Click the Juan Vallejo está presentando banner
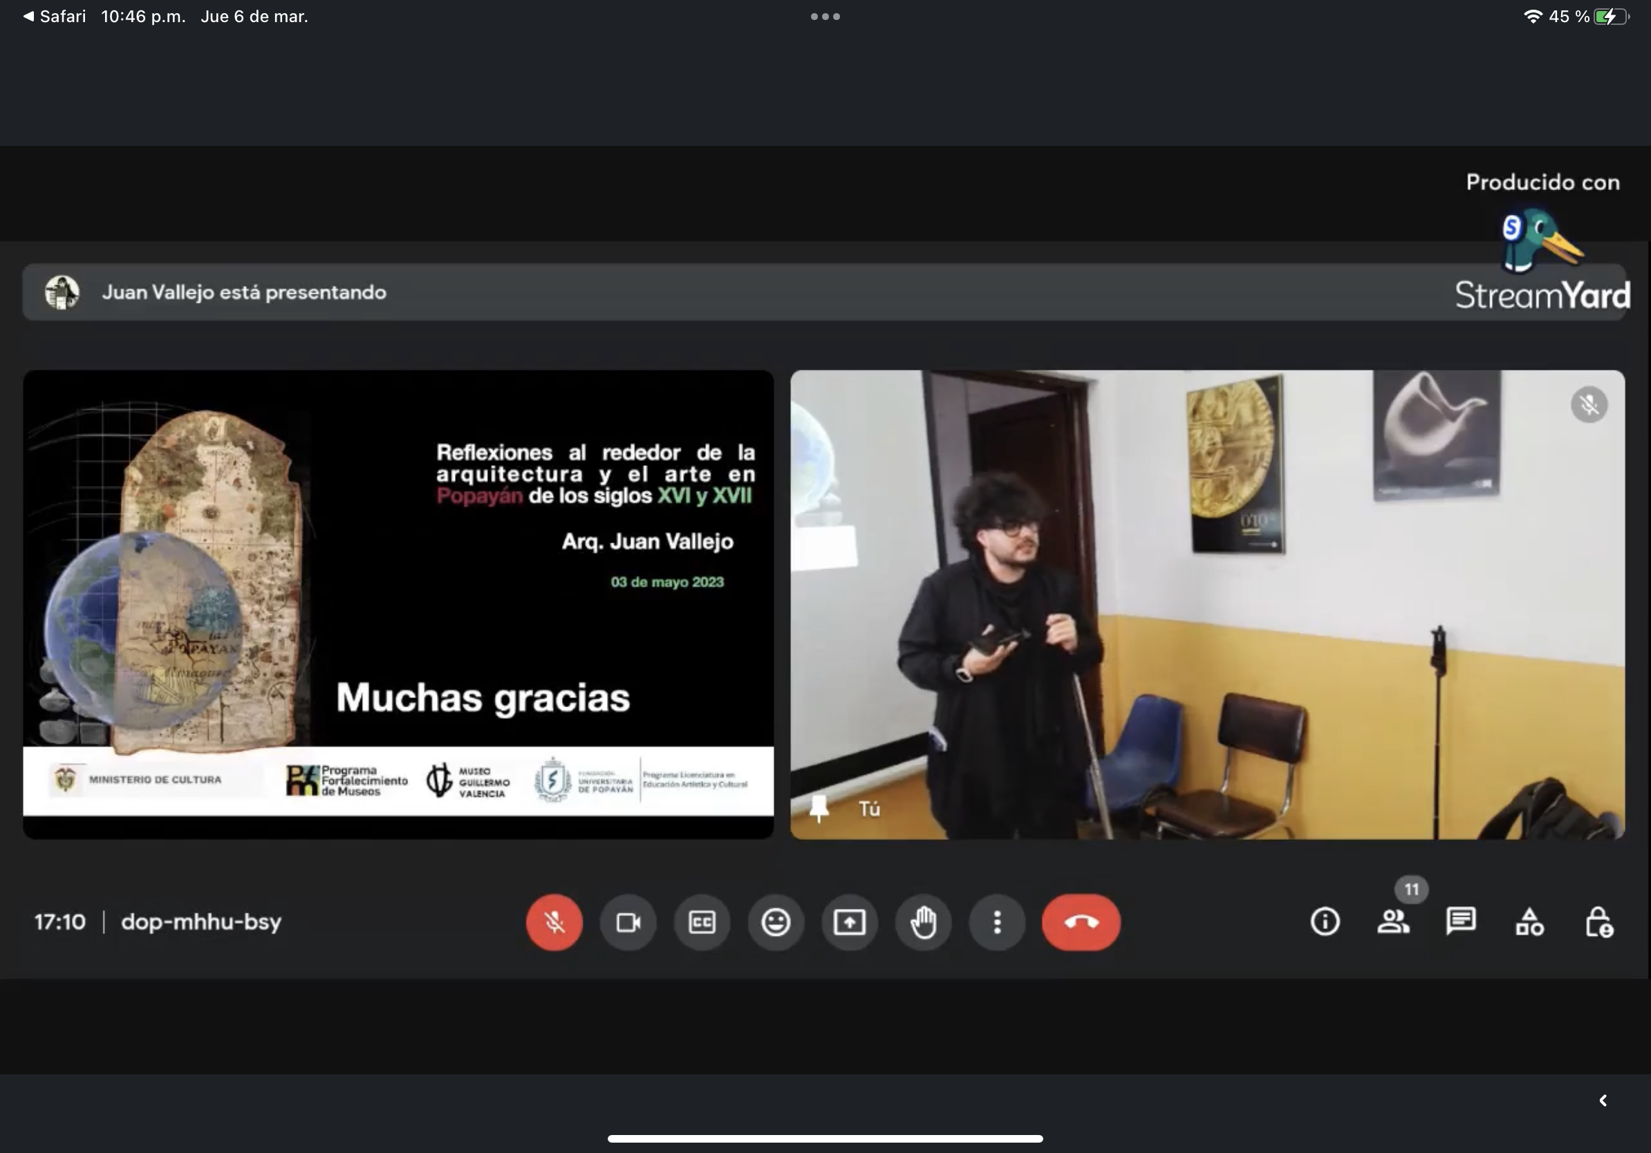The image size is (1651, 1153). [x=245, y=292]
